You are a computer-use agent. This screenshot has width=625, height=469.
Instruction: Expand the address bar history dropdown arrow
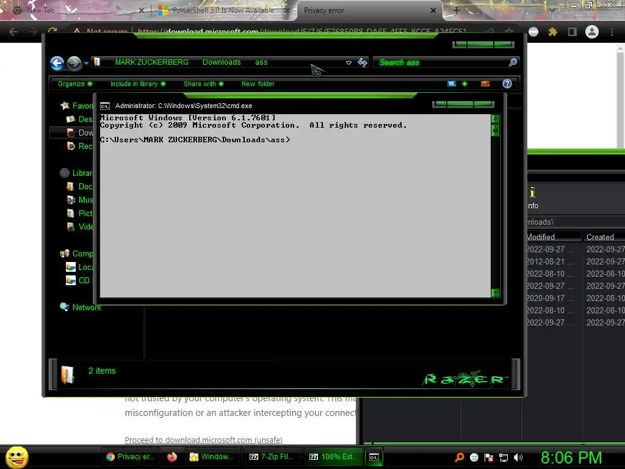point(349,63)
